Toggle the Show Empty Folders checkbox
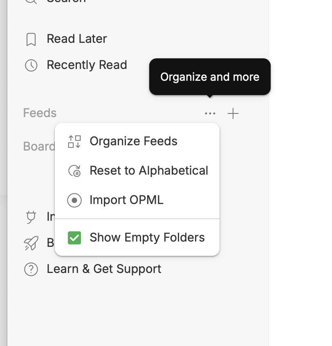Image resolution: width=332 pixels, height=346 pixels. click(x=74, y=238)
